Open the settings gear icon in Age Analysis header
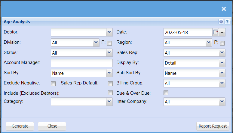Viewport: 233px width, 133px height. pos(221,22)
